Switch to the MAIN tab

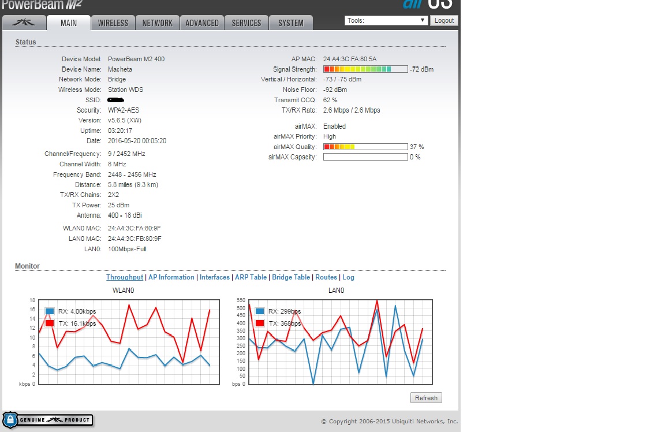click(x=69, y=23)
